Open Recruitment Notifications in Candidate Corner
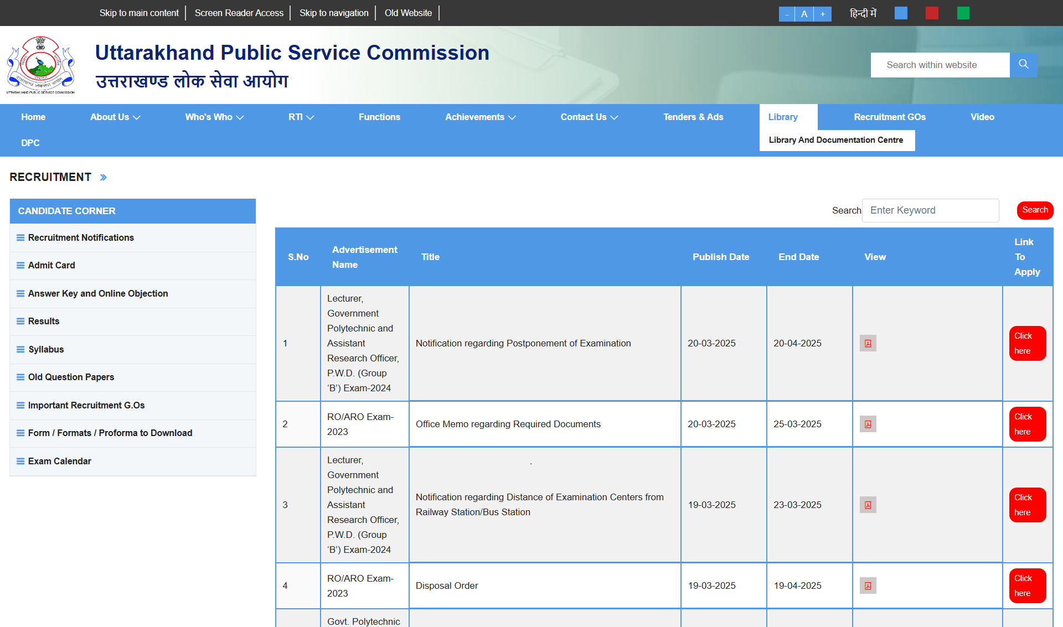 [81, 238]
